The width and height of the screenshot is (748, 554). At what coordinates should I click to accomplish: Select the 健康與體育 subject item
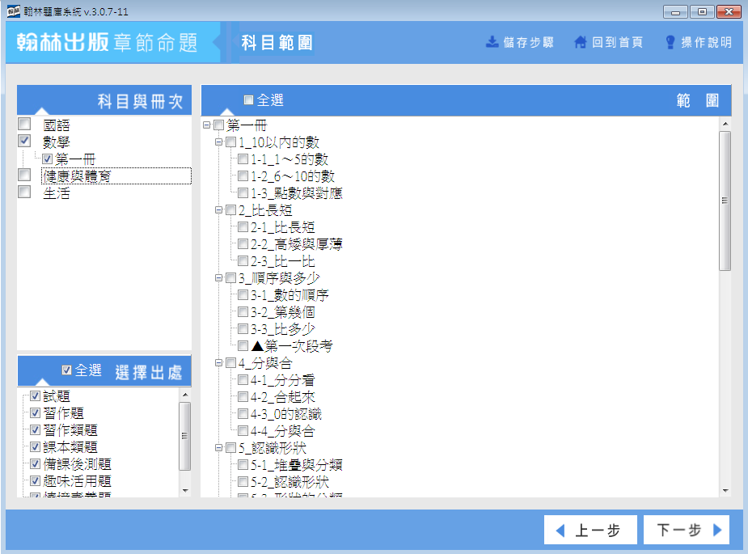pos(77,176)
